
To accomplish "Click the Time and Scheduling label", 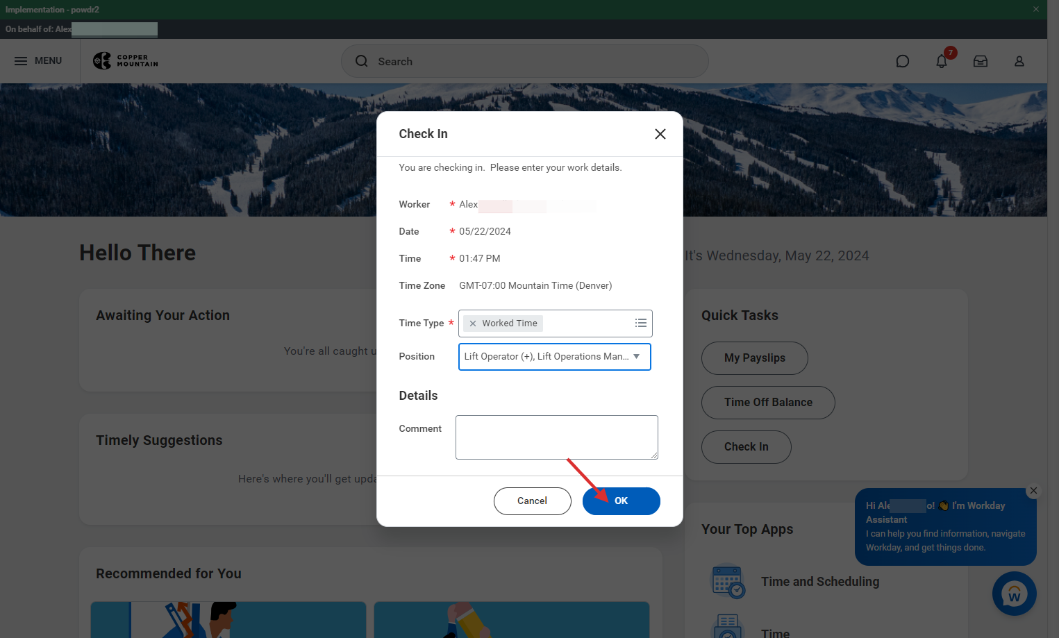I will pos(820,582).
